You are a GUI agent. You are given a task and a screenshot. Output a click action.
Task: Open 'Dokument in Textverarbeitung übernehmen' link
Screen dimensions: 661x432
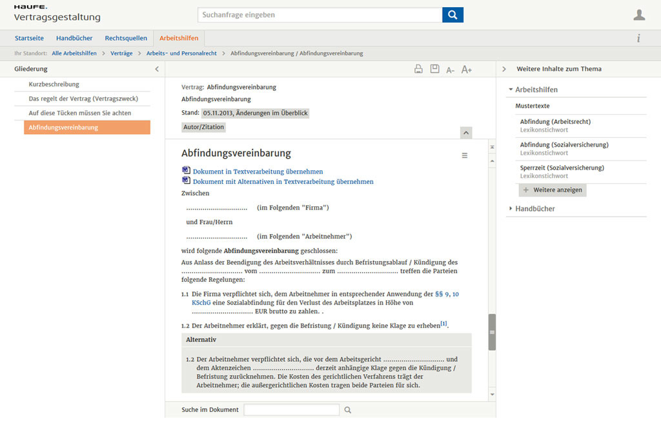(x=258, y=172)
